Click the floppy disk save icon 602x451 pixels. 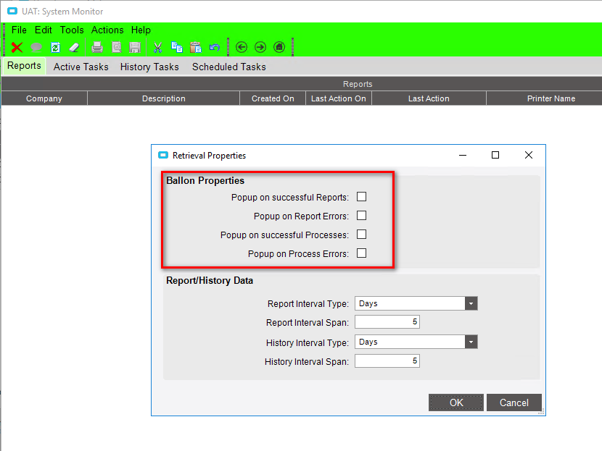(135, 48)
